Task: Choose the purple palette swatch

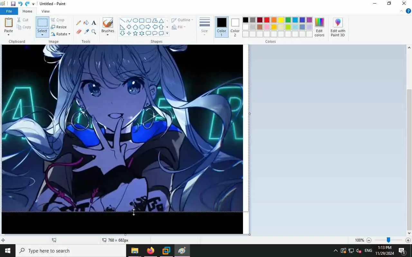Action: tap(309, 20)
